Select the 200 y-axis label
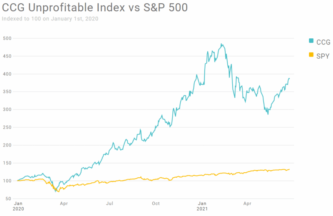Screen dimensions: 333x216 coord(7,145)
